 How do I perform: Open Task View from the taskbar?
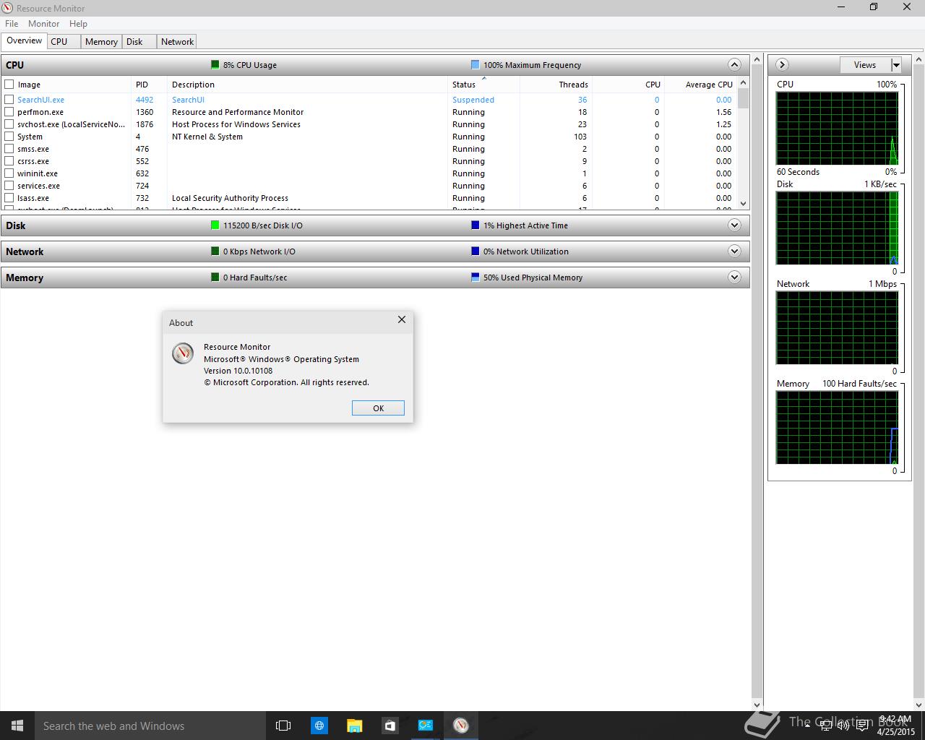283,726
